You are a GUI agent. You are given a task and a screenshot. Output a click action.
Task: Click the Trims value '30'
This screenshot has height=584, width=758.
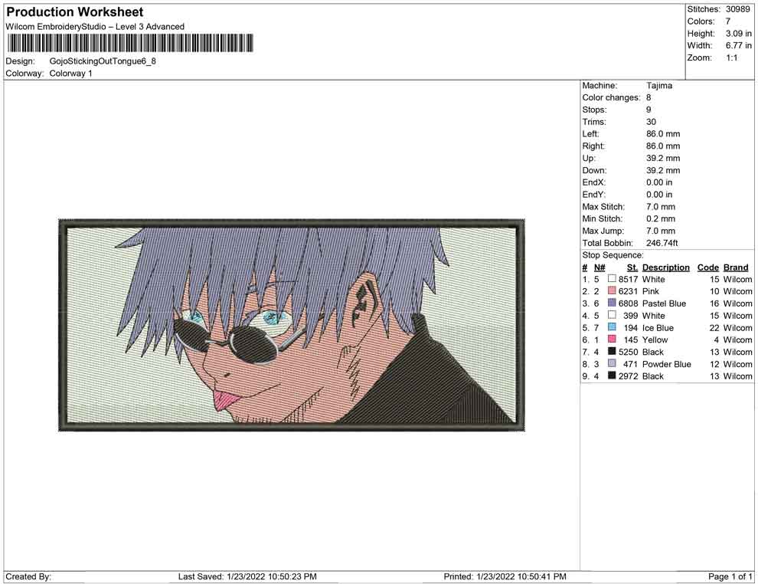point(651,122)
